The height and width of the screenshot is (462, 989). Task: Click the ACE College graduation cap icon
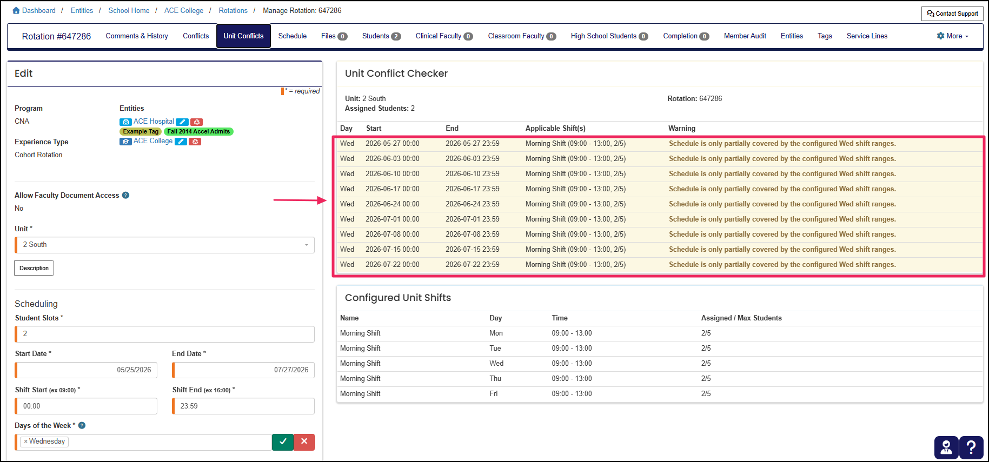[x=125, y=142]
